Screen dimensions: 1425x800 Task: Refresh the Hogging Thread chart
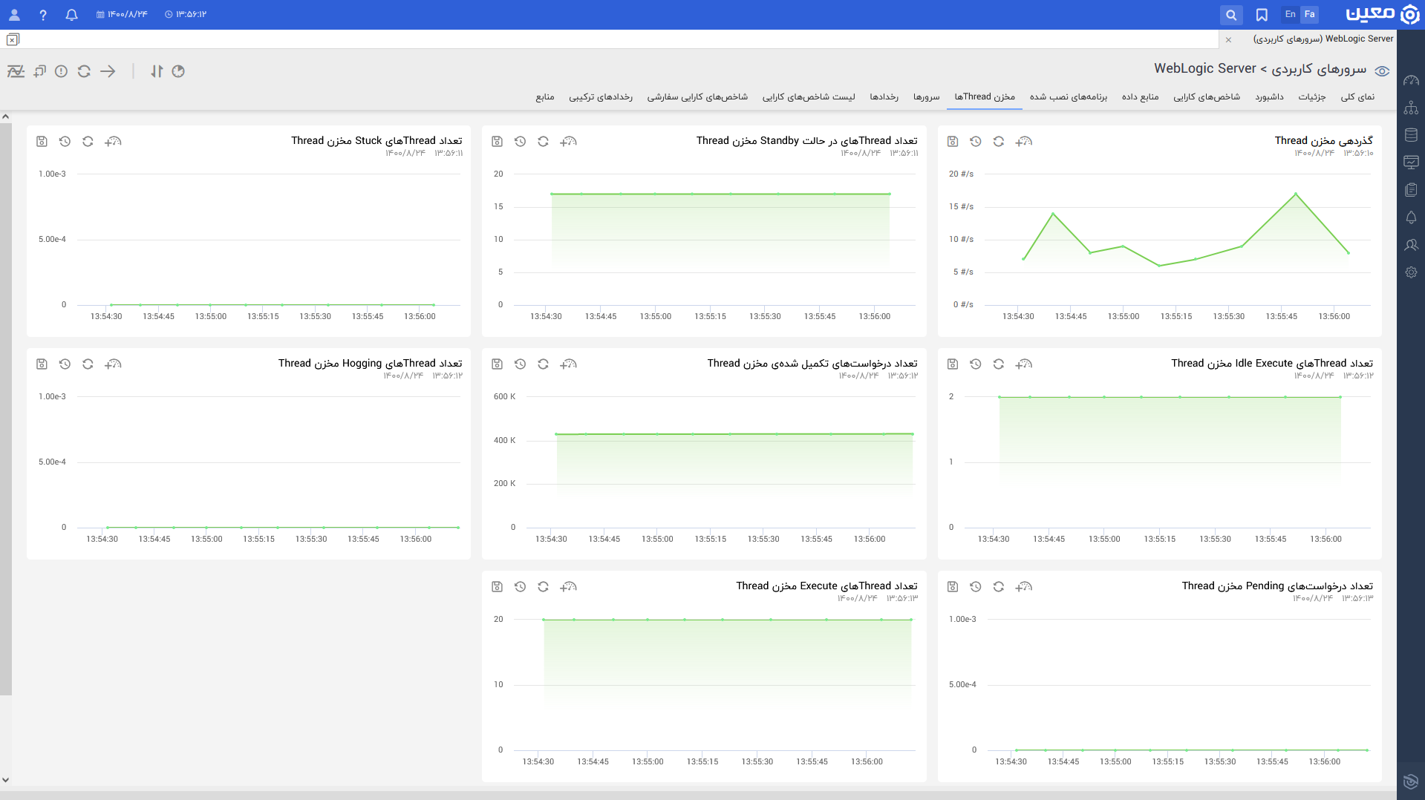click(x=88, y=364)
